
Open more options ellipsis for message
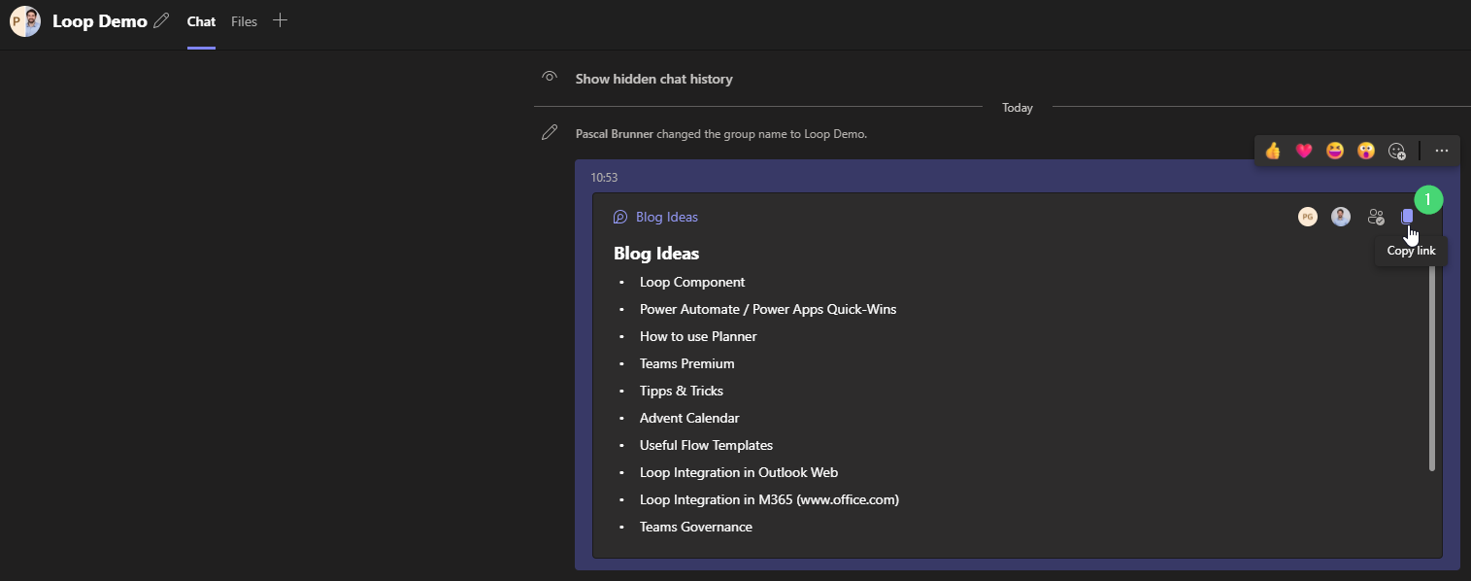coord(1441,151)
